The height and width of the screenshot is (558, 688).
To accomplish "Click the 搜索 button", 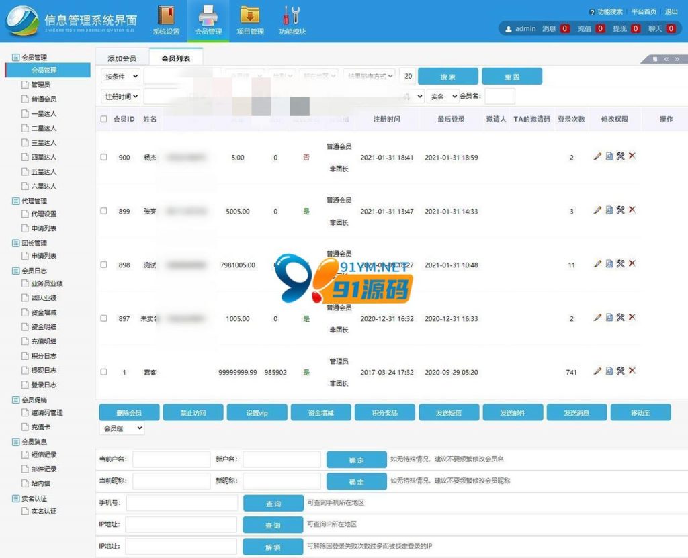I will [x=448, y=77].
